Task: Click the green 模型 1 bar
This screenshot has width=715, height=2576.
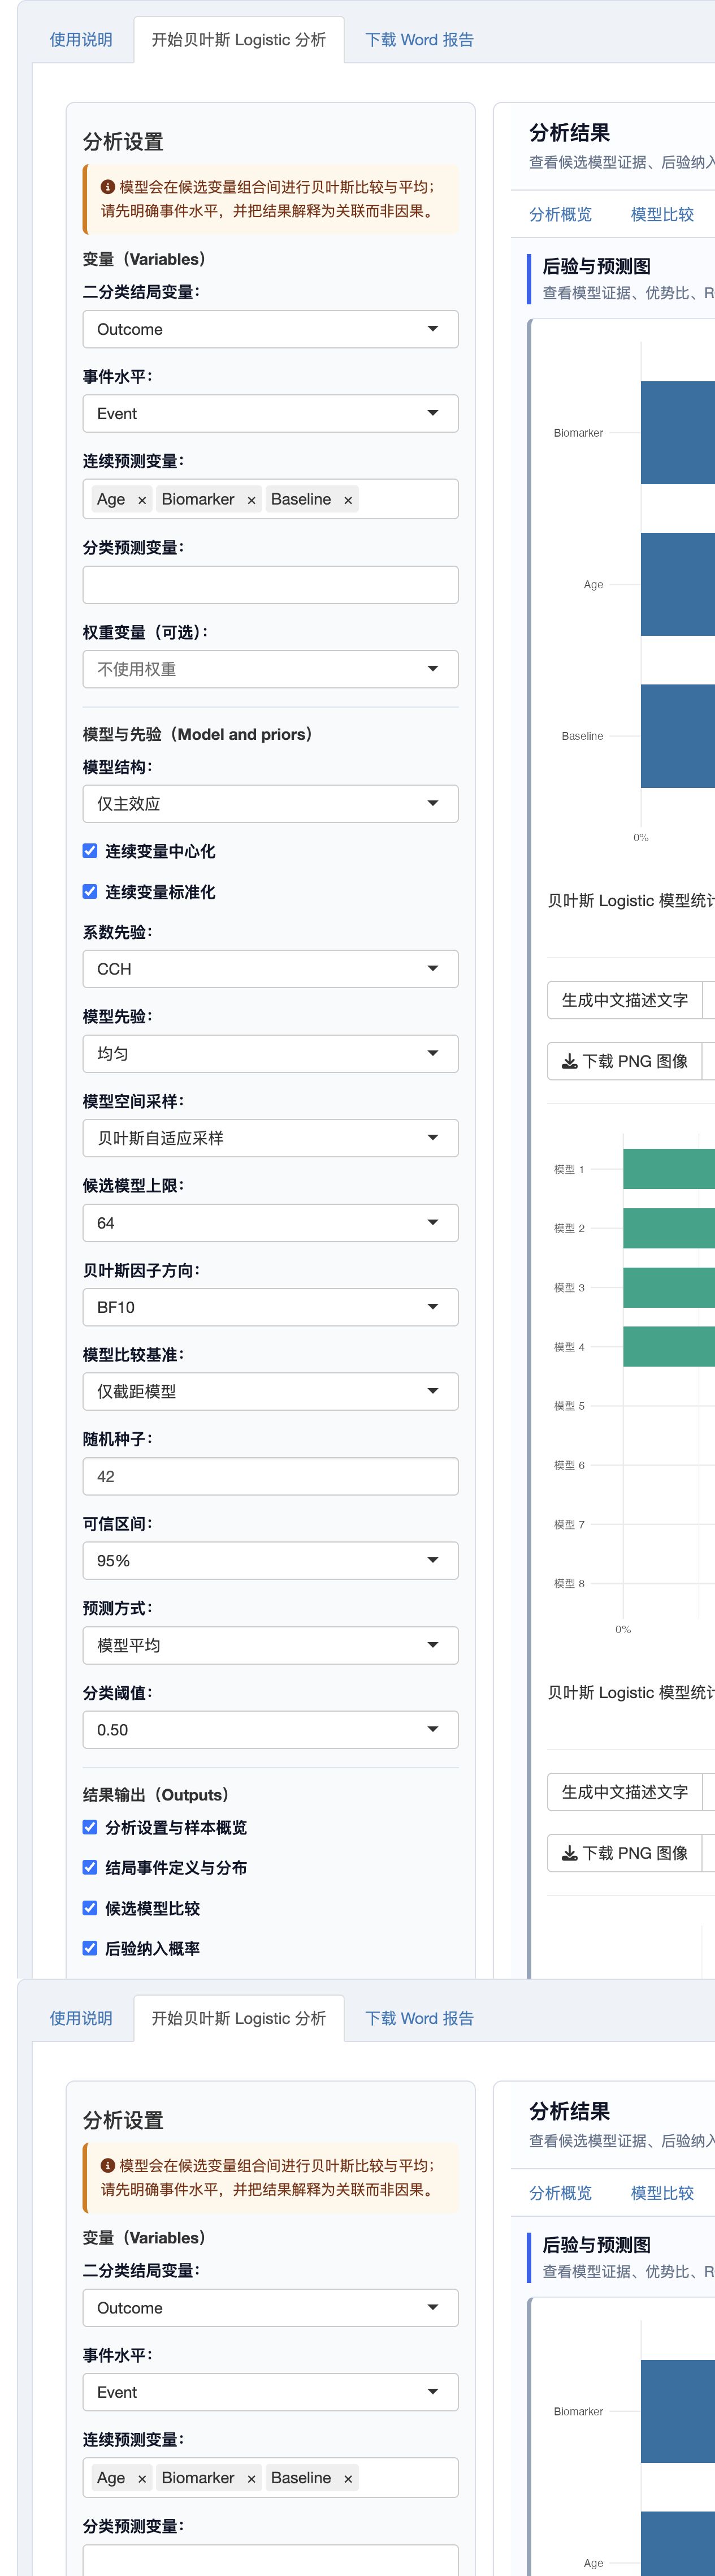Action: pyautogui.click(x=669, y=1169)
